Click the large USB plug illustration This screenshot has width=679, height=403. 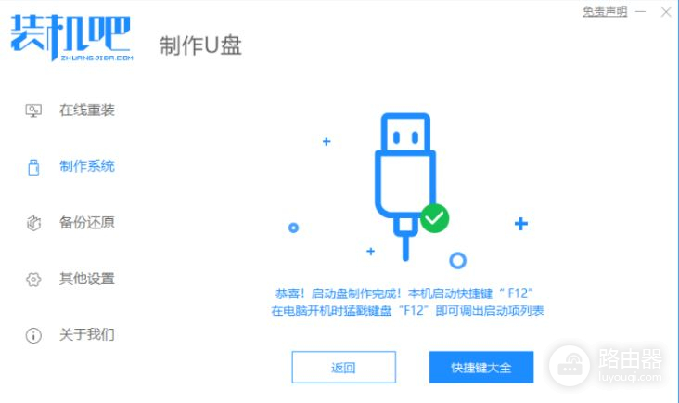[405, 187]
